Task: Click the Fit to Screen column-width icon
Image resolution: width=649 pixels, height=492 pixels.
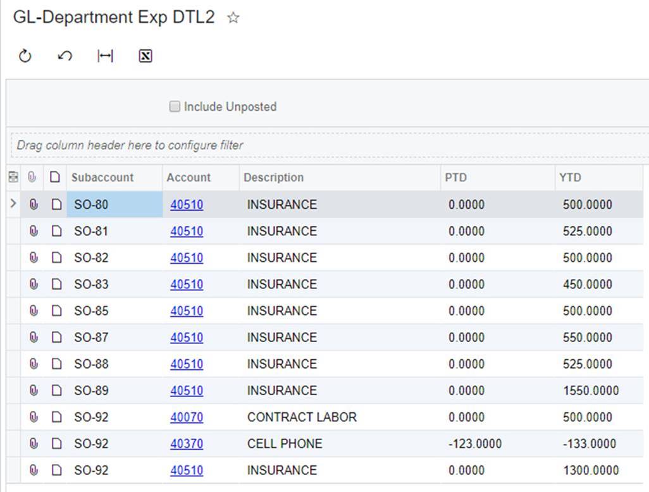Action: point(105,56)
